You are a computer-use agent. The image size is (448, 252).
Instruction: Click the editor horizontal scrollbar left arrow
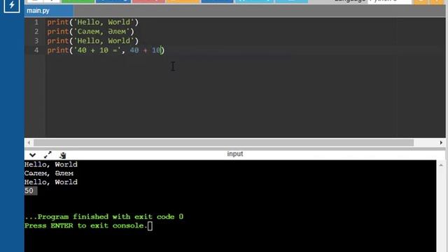coord(29,143)
